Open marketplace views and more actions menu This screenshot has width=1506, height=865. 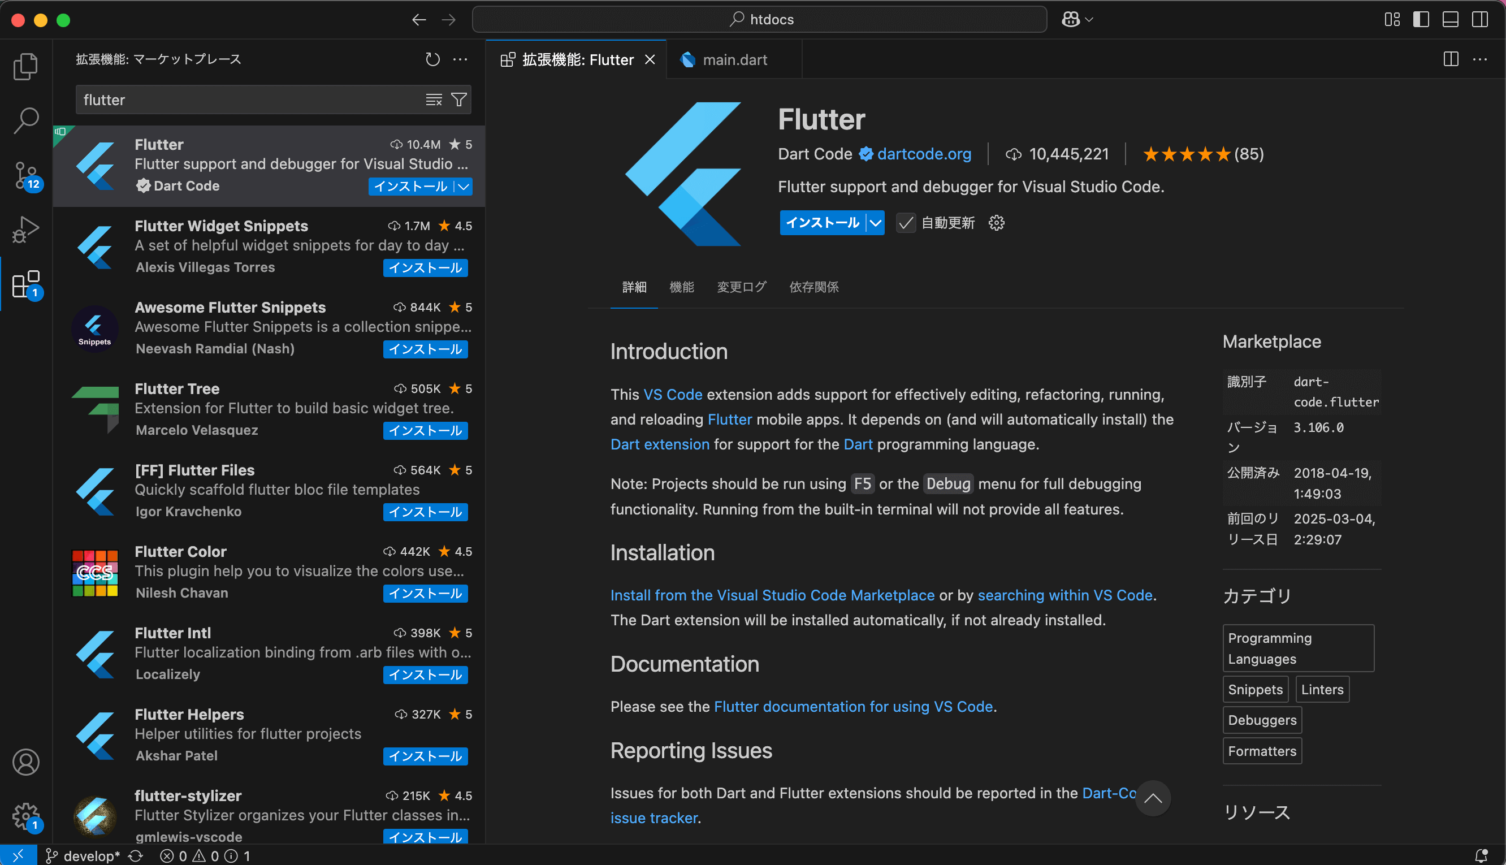(460, 59)
